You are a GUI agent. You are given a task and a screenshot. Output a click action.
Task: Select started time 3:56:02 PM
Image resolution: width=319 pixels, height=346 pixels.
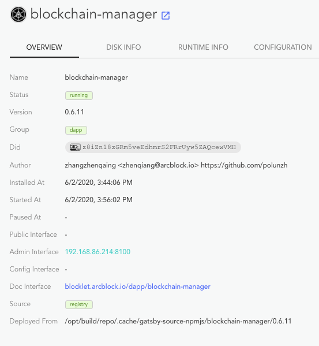tap(99, 200)
